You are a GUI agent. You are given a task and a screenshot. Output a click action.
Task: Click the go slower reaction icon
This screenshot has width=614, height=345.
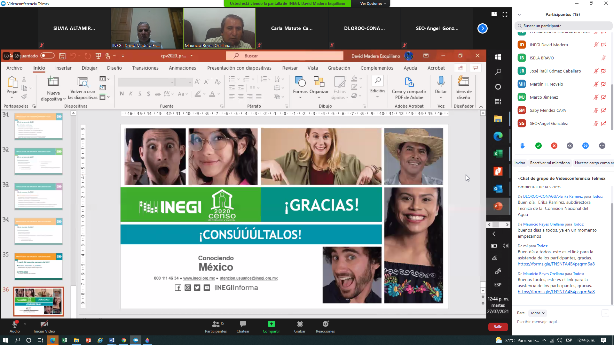[x=570, y=146]
